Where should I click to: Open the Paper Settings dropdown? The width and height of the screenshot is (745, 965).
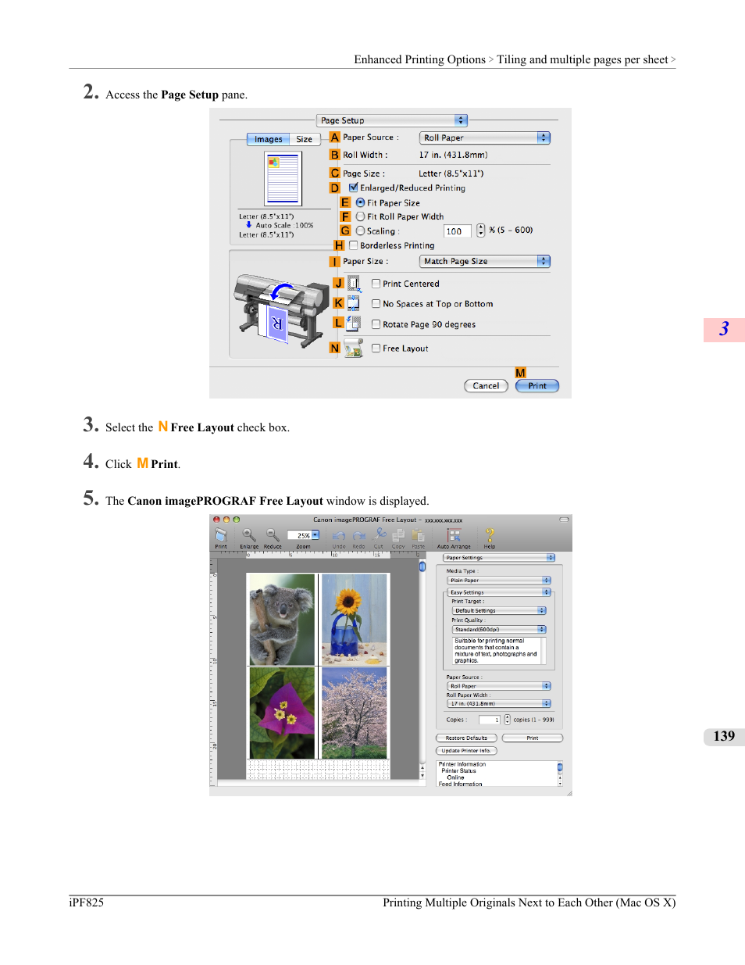tap(499, 558)
